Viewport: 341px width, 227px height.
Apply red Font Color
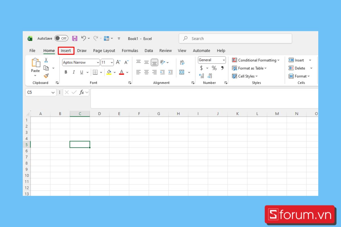[x=121, y=72]
